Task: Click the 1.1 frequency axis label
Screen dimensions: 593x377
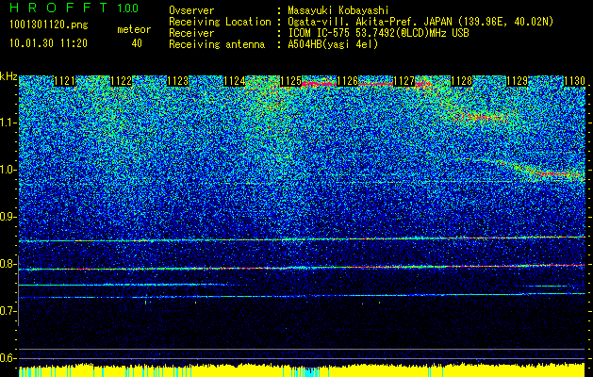Action: click(x=8, y=123)
